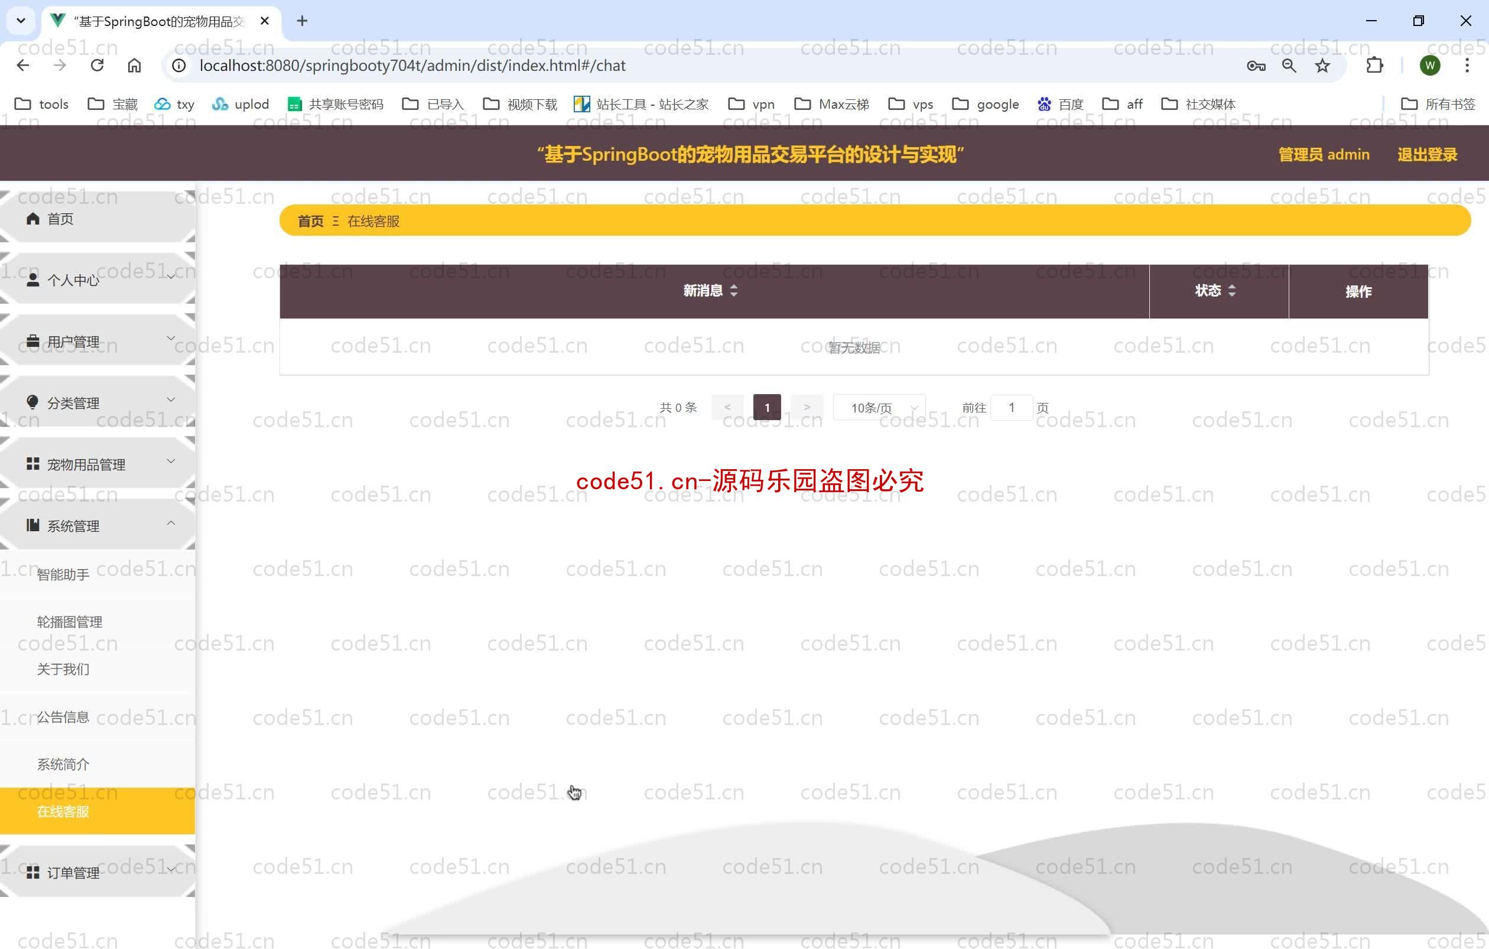Viewport: 1489px width, 949px height.
Task: Open a new browser tab
Action: pyautogui.click(x=302, y=21)
